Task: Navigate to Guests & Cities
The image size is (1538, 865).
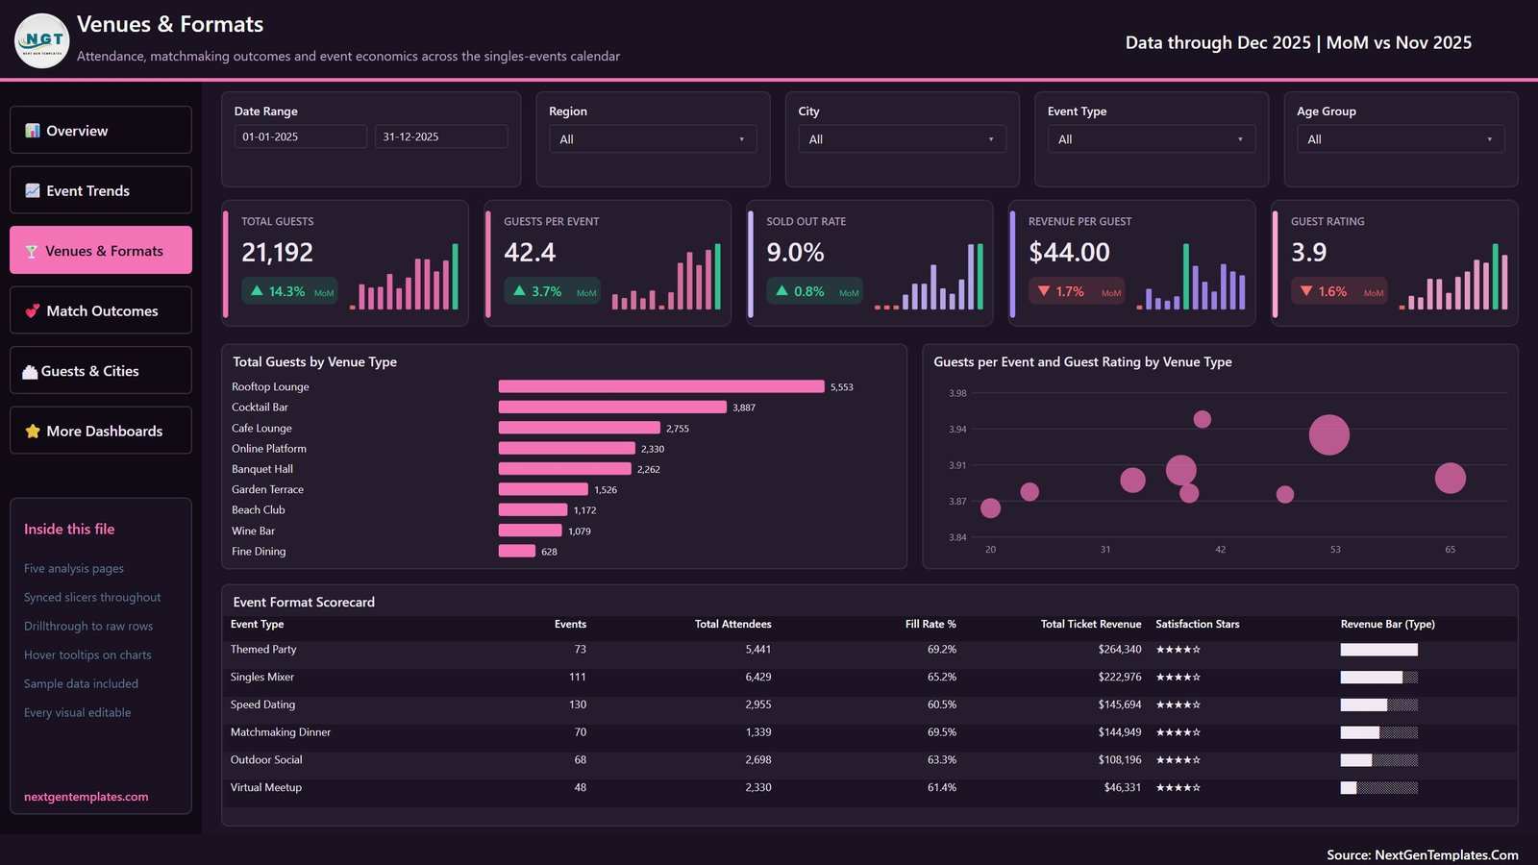Action: pyautogui.click(x=101, y=370)
